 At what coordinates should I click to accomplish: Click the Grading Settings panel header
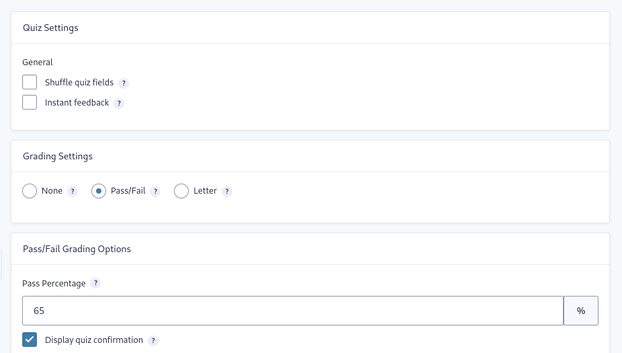coord(310,156)
